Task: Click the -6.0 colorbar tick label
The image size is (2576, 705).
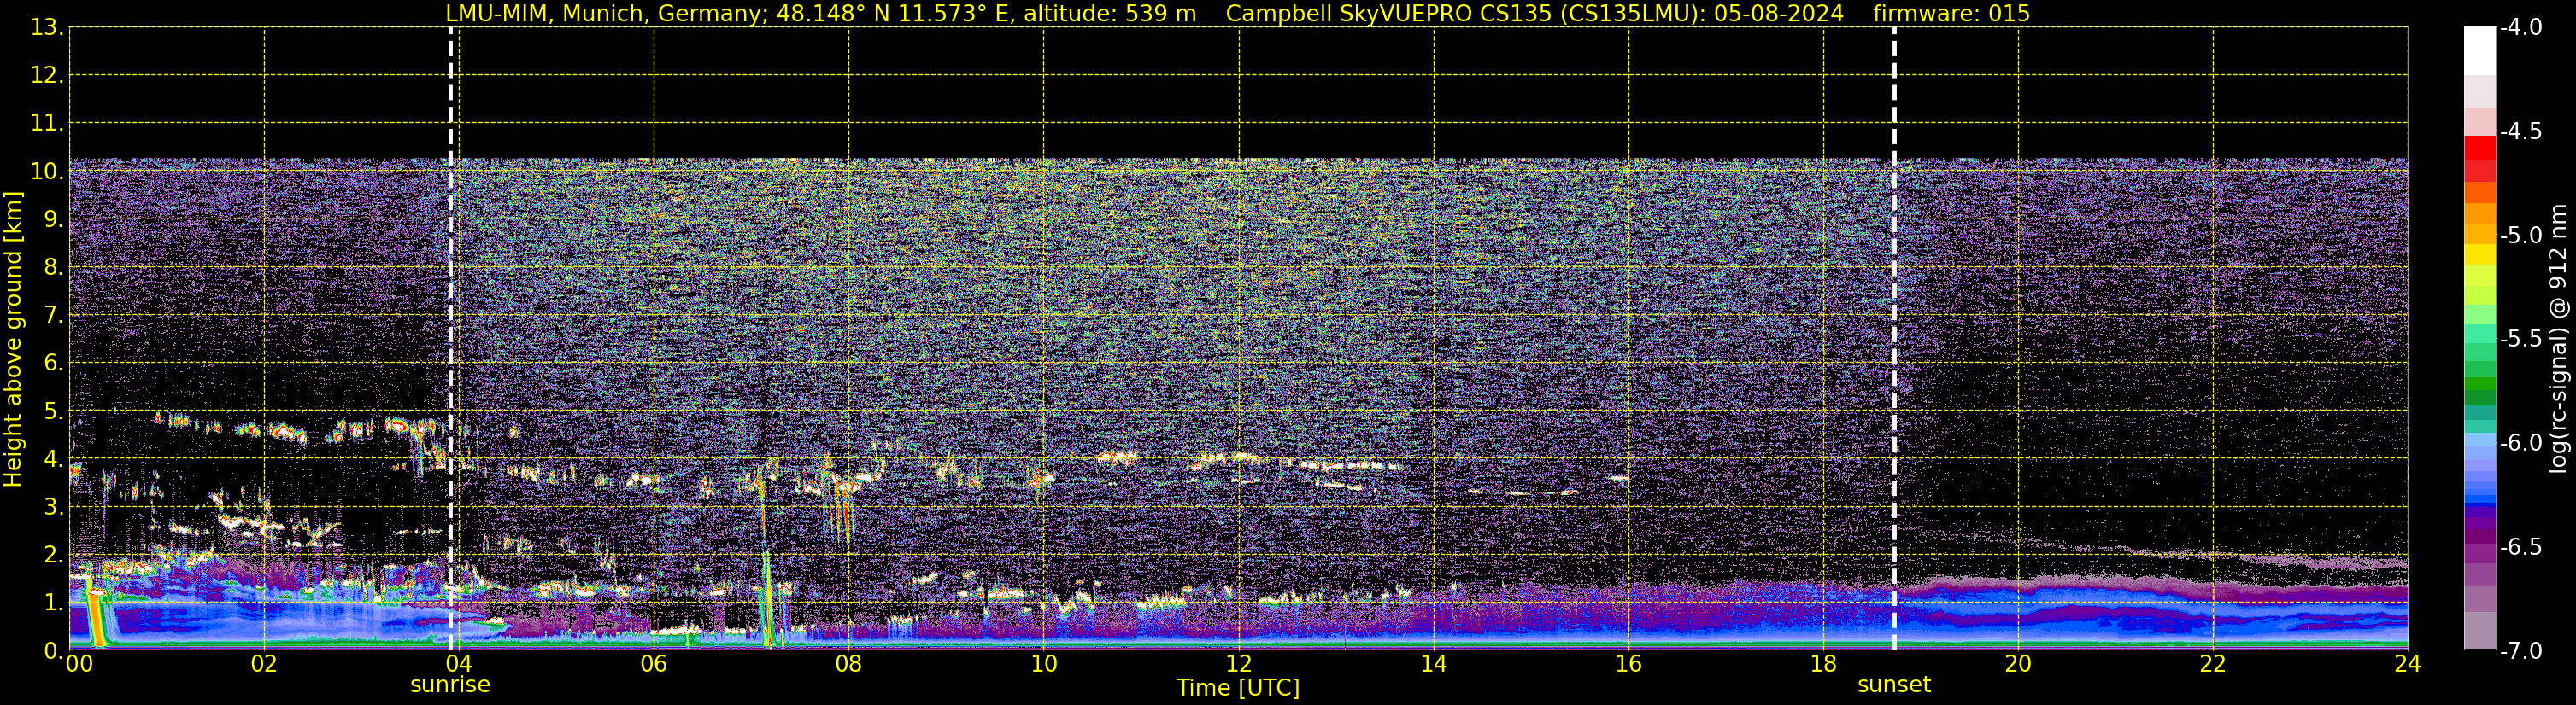Action: point(2521,442)
